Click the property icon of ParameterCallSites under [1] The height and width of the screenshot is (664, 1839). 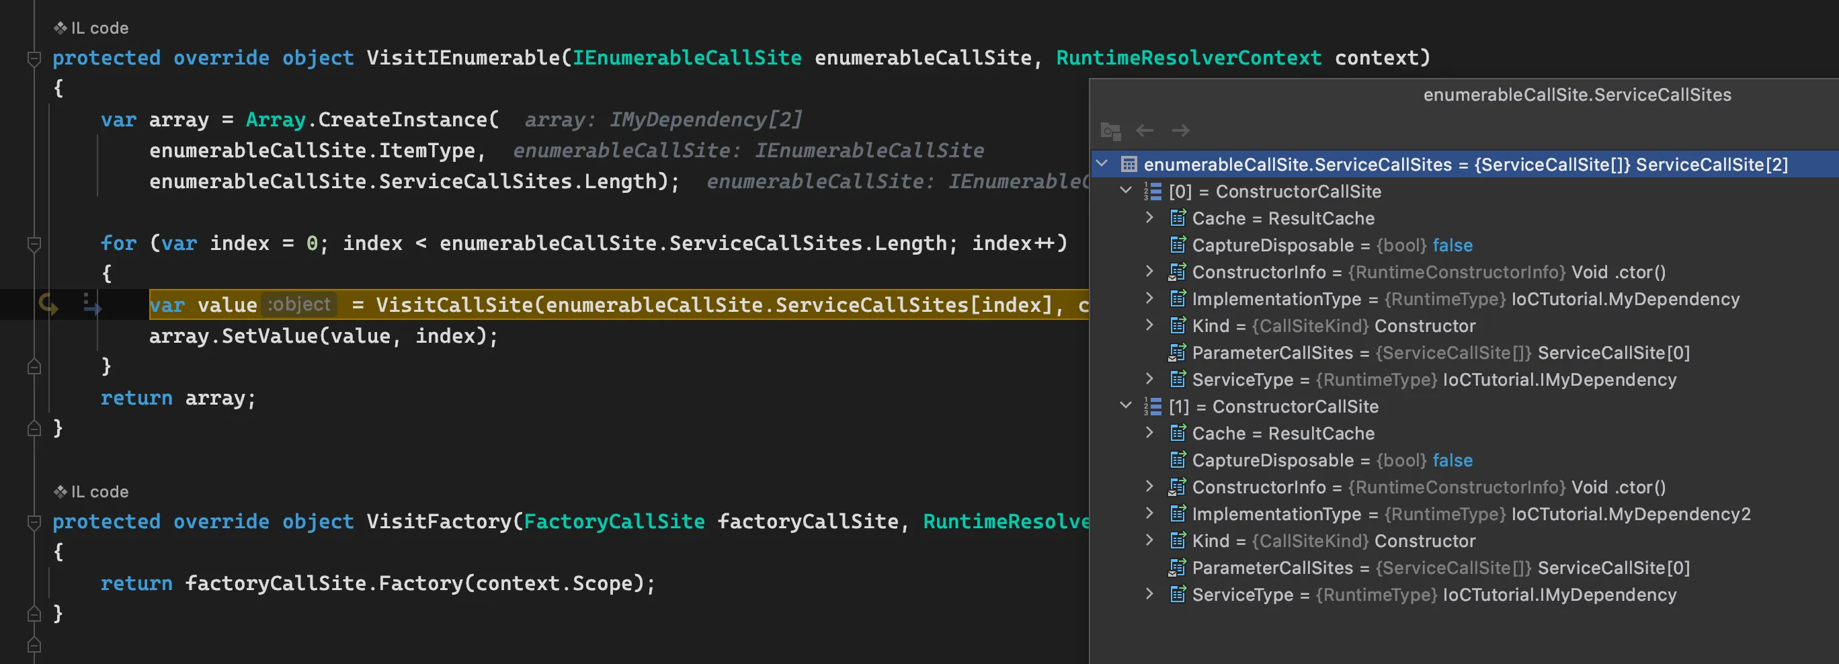click(x=1177, y=568)
